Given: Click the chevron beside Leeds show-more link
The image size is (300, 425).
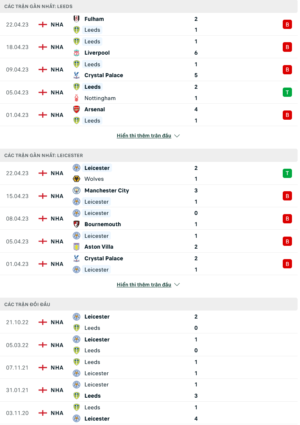Looking at the screenshot, I should [x=177, y=136].
